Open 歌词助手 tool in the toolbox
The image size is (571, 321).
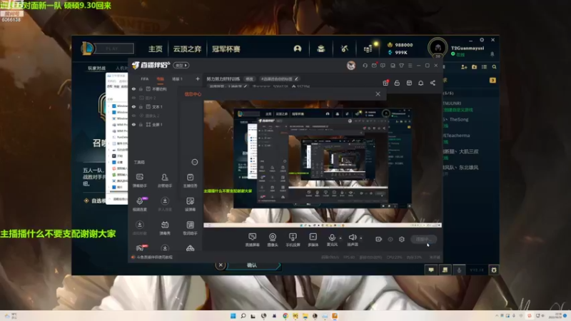tap(190, 228)
